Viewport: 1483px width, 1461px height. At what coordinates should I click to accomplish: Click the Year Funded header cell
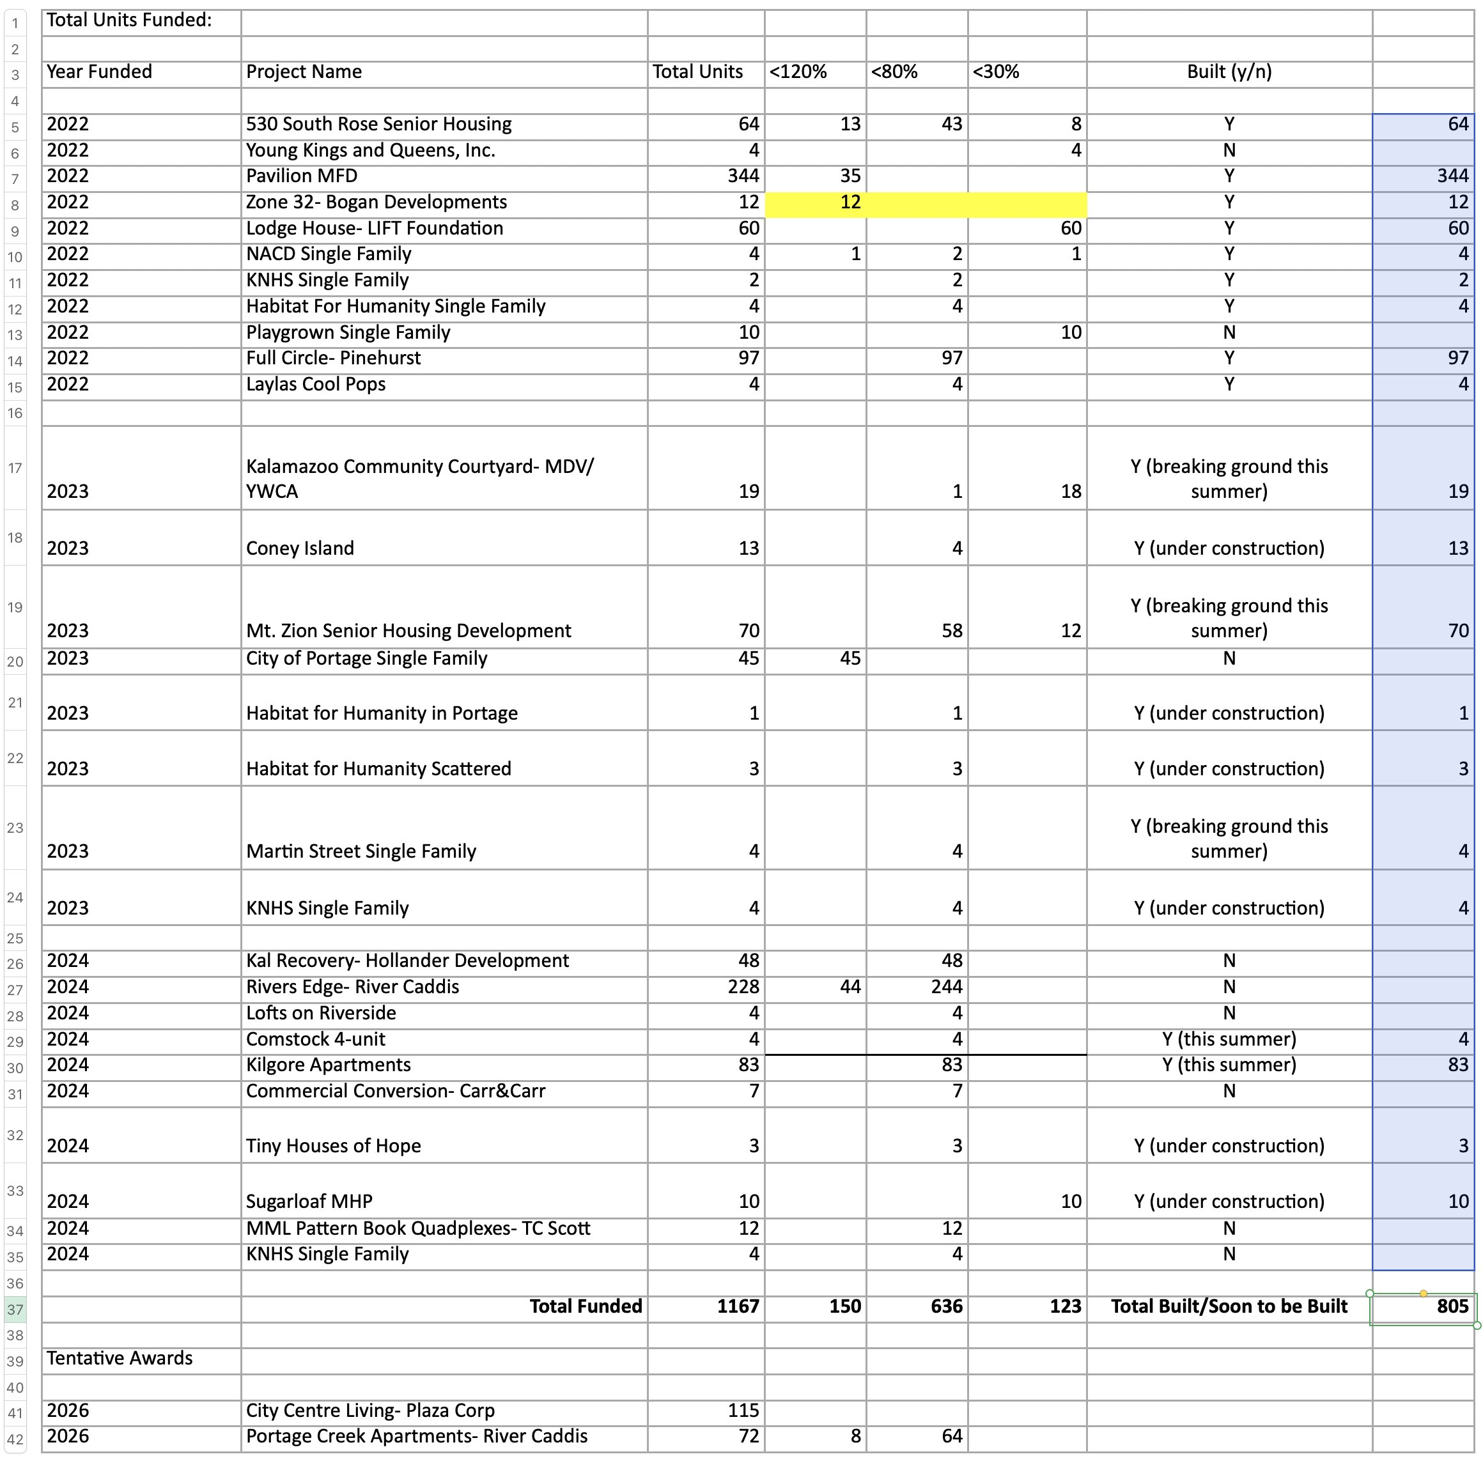click(99, 72)
